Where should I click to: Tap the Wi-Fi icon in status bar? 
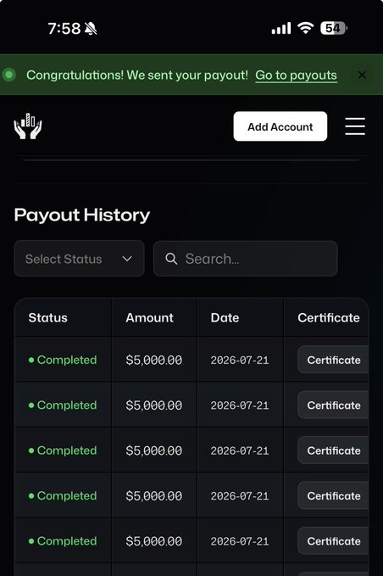tap(305, 28)
